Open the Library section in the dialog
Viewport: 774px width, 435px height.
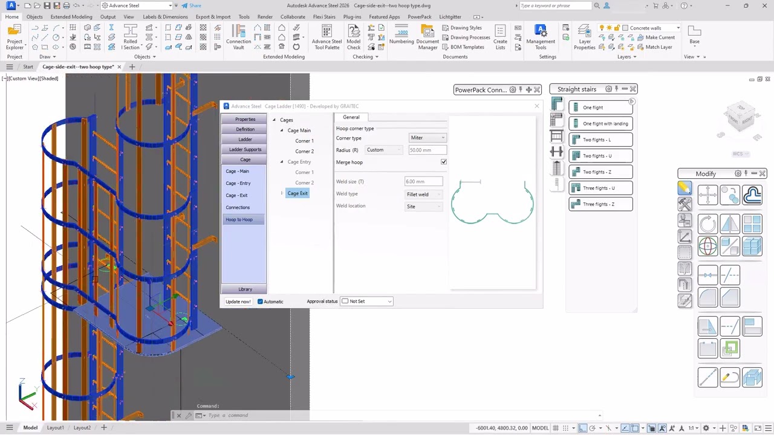(x=245, y=289)
